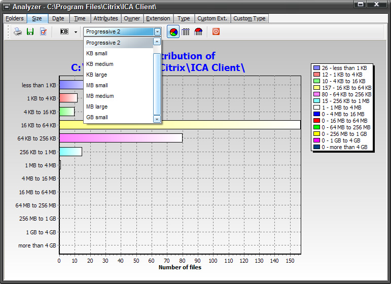Choose 'MB large' in the dropdown list
The width and height of the screenshot is (391, 284).
(x=97, y=106)
